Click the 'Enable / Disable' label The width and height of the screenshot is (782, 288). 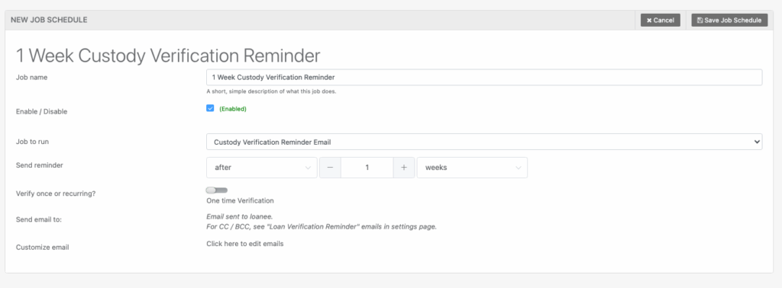click(x=41, y=111)
